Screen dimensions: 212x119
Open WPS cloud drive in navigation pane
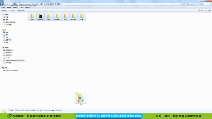point(8,63)
